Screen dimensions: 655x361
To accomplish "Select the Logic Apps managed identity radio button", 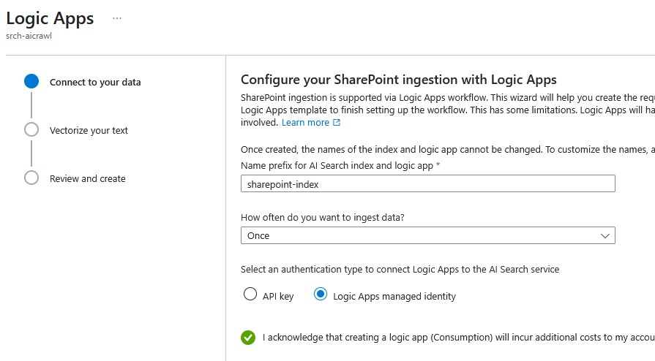I will [x=321, y=294].
